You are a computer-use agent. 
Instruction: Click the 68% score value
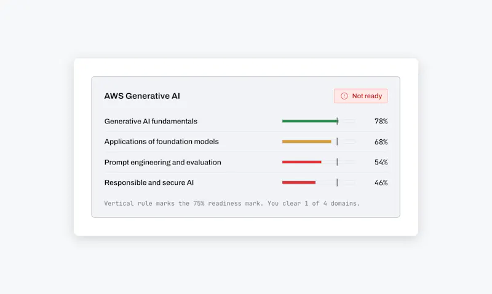[381, 142]
